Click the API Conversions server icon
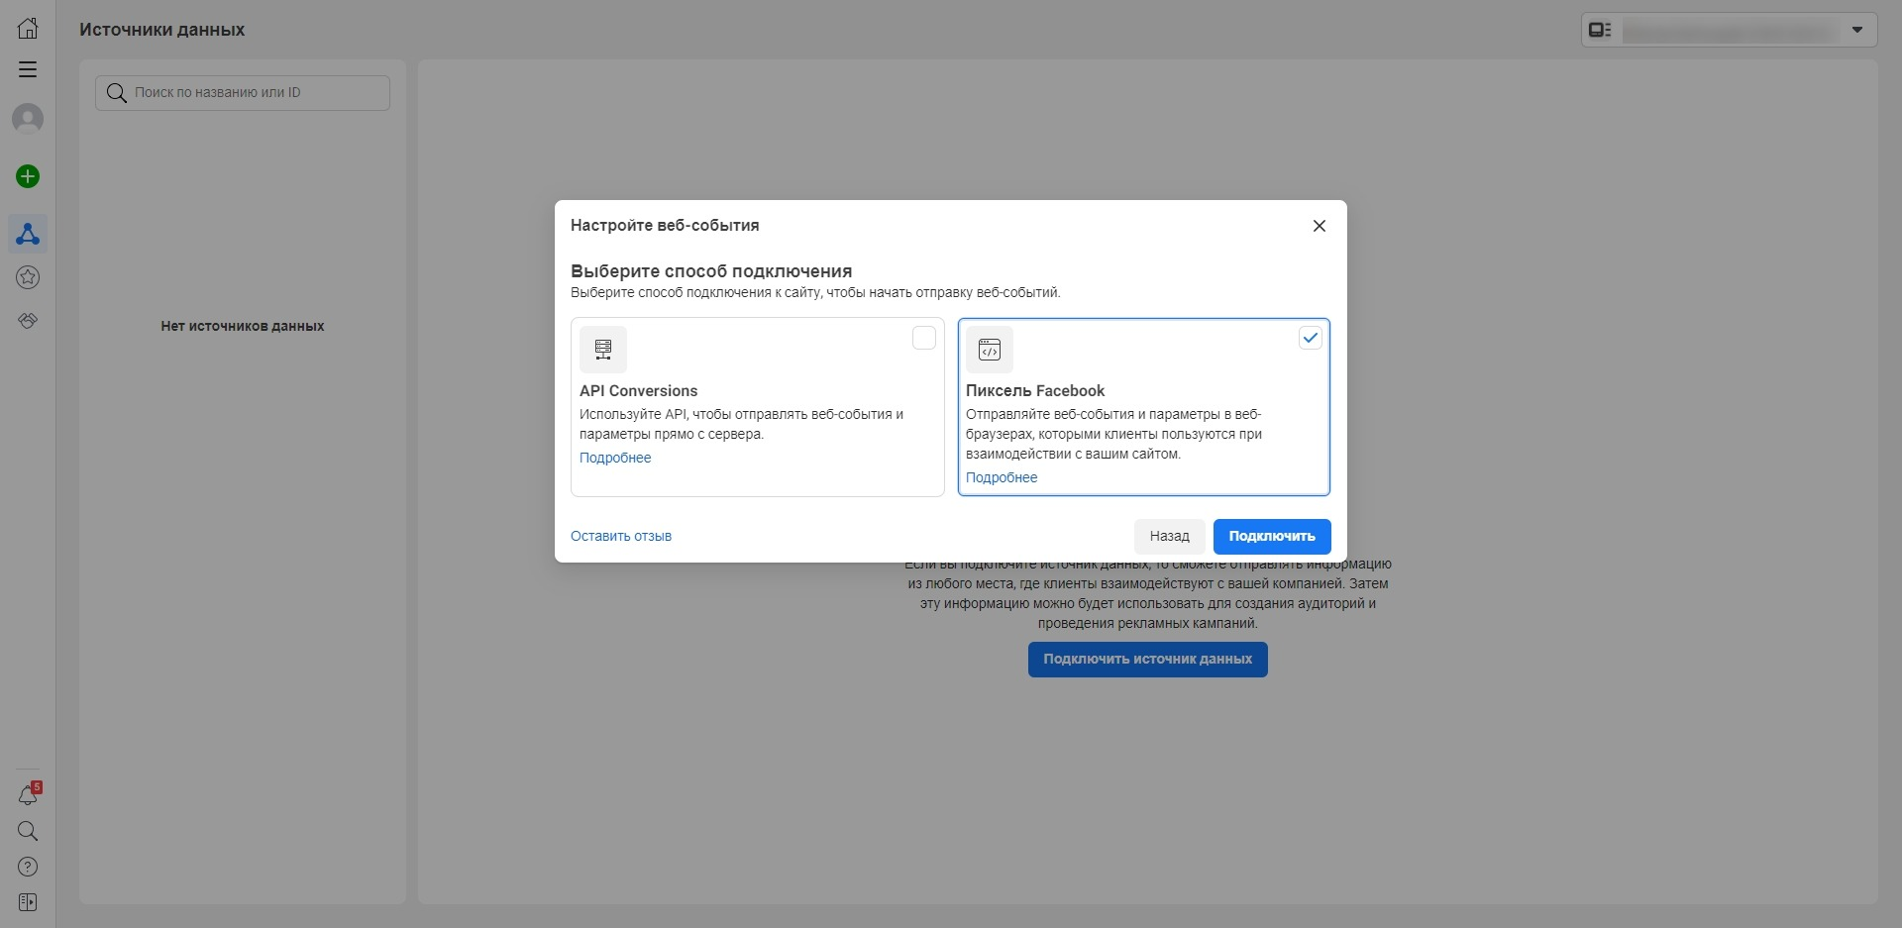The height and width of the screenshot is (928, 1902). pos(603,350)
